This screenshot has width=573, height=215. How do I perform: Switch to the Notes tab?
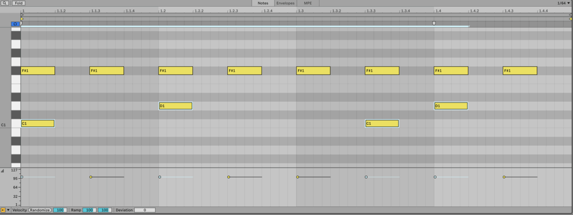(x=263, y=3)
